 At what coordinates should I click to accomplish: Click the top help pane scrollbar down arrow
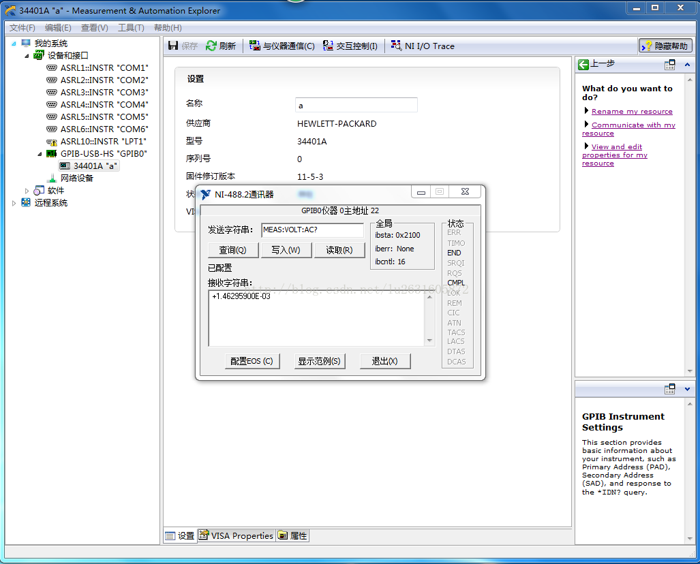tap(690, 371)
